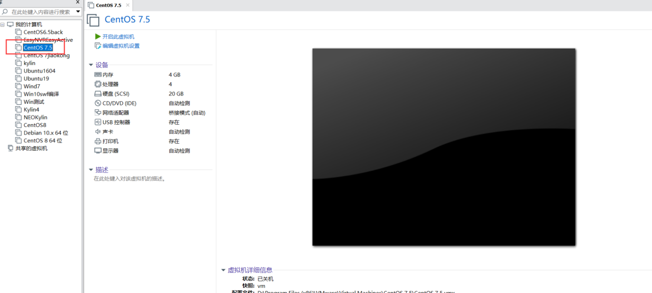
Task: Select CentOS 7.5 in the library tree
Action: coord(38,47)
